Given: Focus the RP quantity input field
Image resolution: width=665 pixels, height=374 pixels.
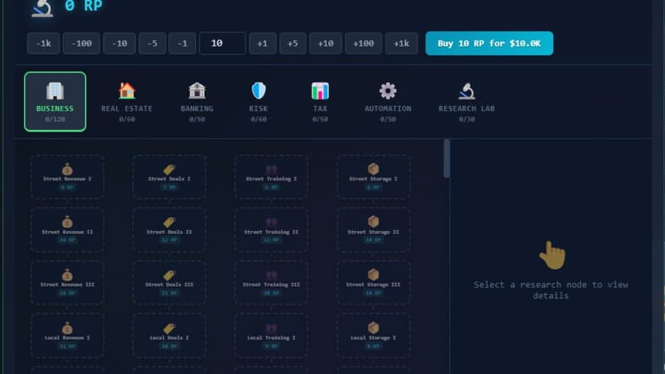Looking at the screenshot, I should pyautogui.click(x=223, y=43).
